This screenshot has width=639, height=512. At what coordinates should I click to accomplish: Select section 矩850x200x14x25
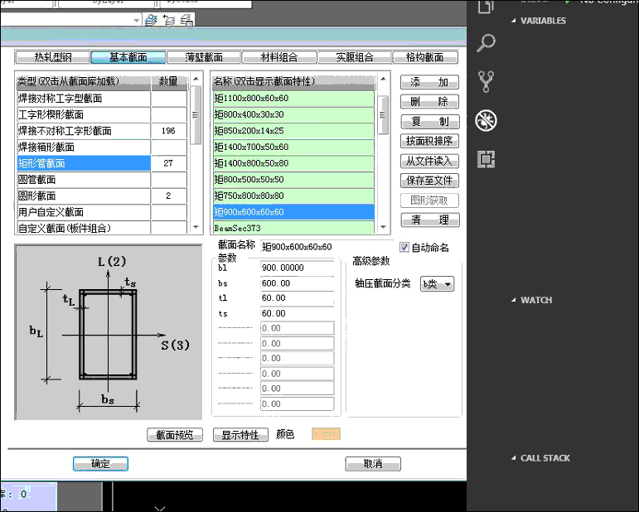(293, 131)
